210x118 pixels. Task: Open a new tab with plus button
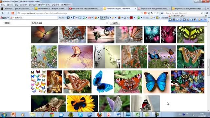pyautogui.click(x=208, y=9)
